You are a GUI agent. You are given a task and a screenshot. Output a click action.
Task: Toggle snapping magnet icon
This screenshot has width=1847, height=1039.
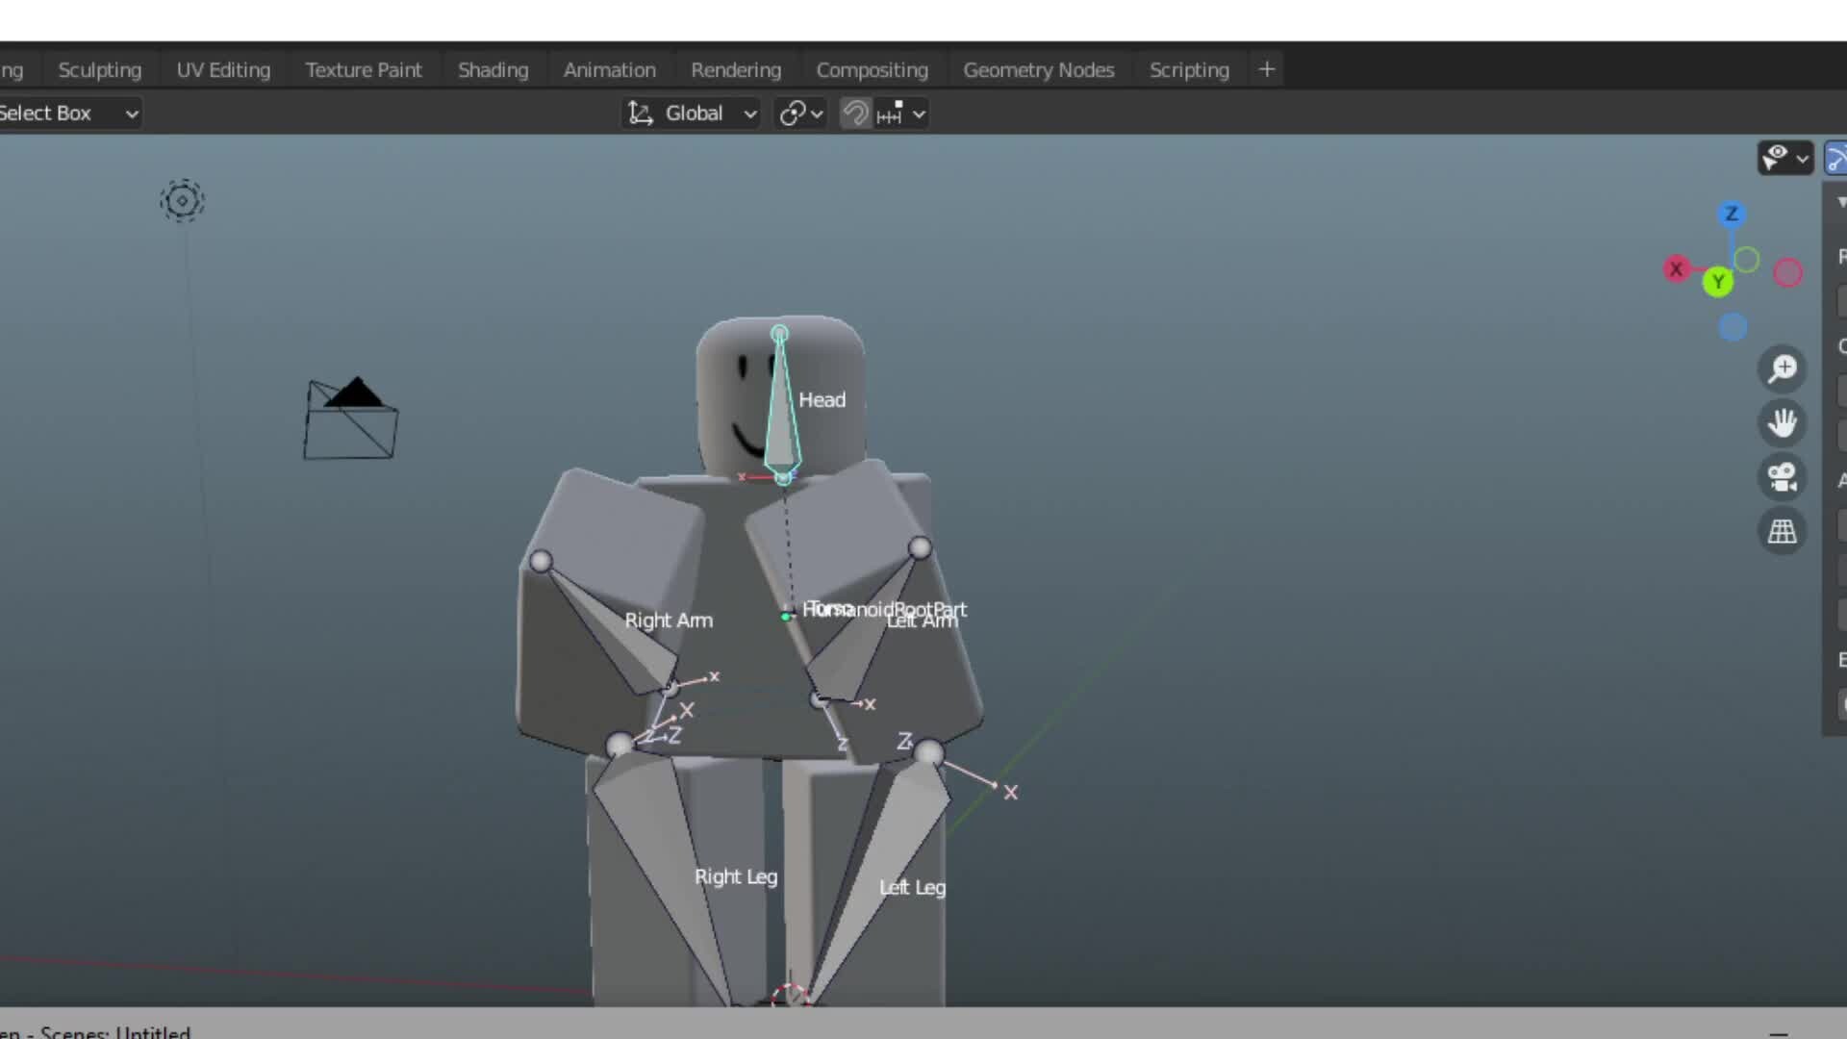click(855, 114)
